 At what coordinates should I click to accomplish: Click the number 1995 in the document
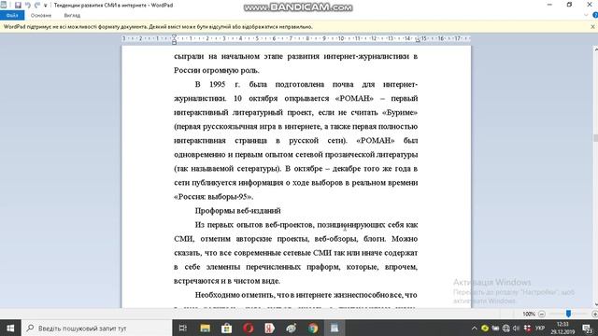click(x=217, y=84)
